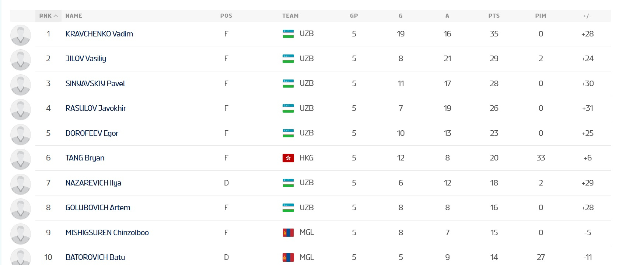Click the TEAM column header

point(290,16)
